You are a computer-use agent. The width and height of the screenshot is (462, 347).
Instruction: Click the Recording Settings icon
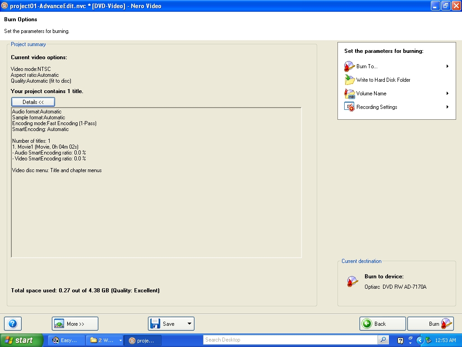350,107
